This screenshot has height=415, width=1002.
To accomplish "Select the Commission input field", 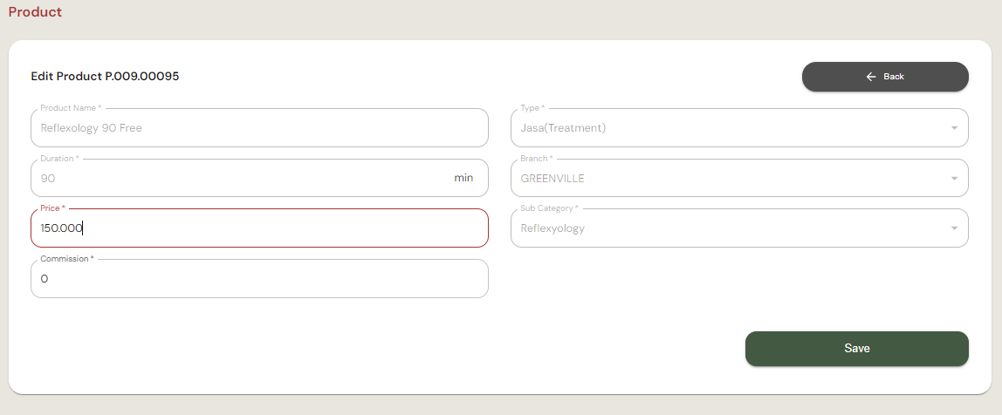I will (259, 279).
